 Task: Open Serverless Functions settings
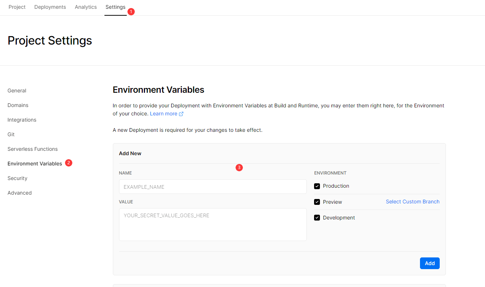pos(33,149)
